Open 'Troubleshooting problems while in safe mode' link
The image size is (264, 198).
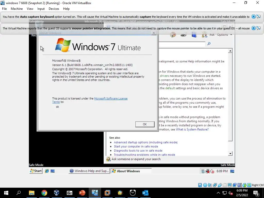(x=144, y=155)
